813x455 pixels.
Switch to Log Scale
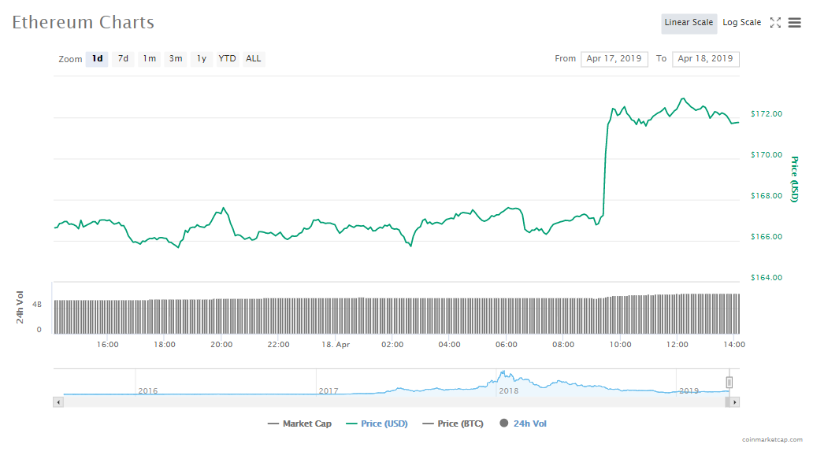coord(741,23)
